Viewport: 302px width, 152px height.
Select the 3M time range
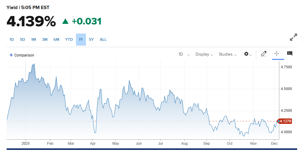[45, 40]
